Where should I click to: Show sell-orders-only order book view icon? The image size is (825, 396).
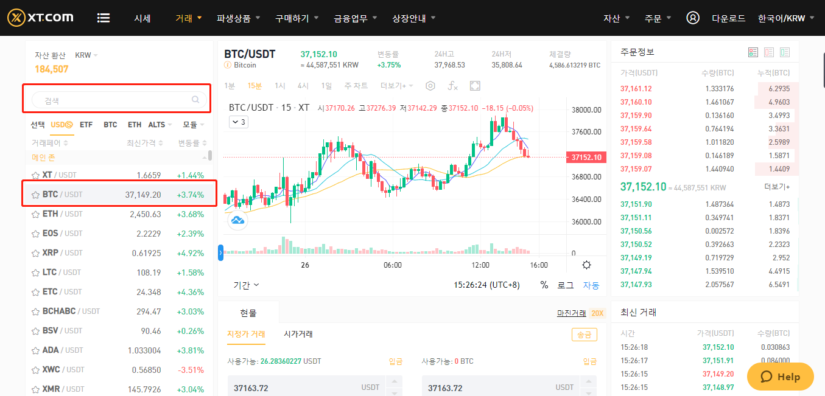coord(769,52)
